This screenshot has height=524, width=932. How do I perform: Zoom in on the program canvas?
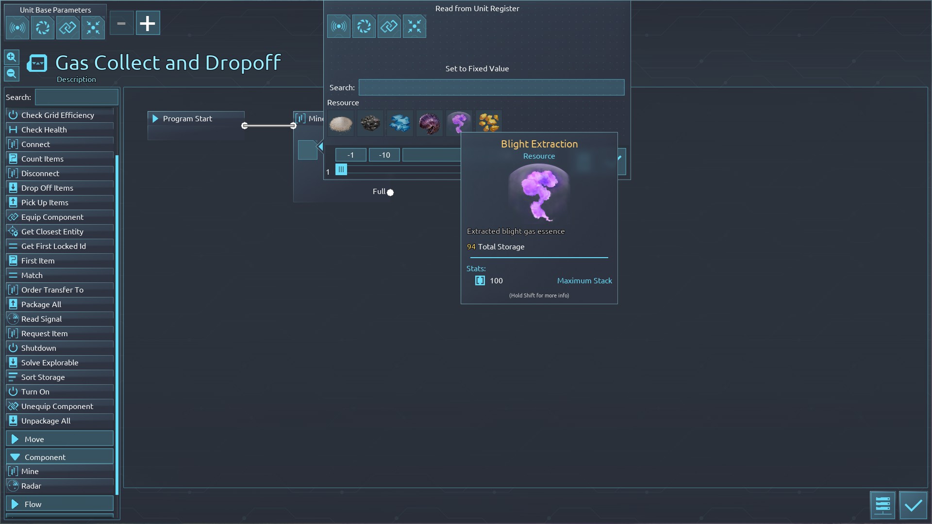point(12,57)
